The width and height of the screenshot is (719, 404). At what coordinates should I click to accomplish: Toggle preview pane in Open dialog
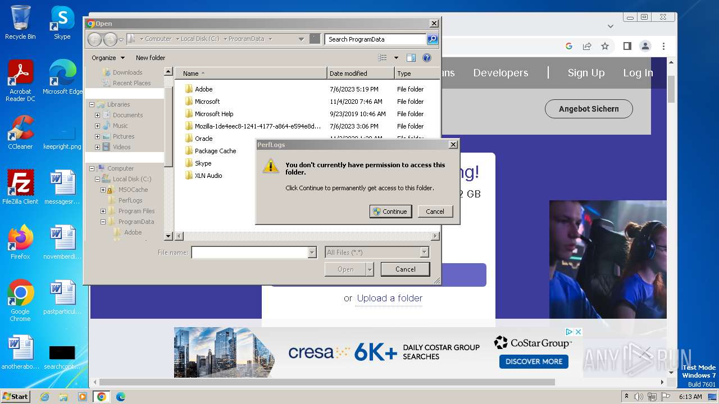[x=411, y=58]
